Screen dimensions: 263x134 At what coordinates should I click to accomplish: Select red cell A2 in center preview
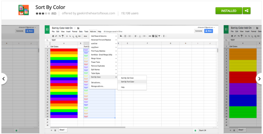(x=64, y=50)
